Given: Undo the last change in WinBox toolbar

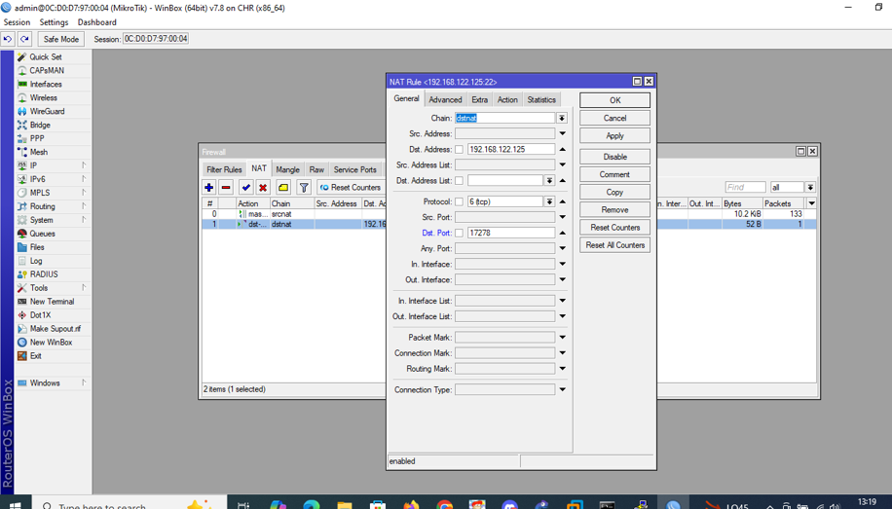Looking at the screenshot, I should point(8,39).
